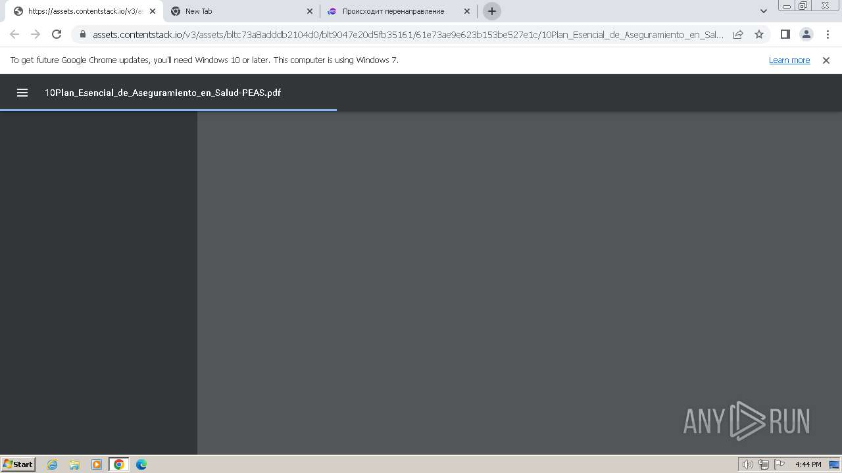Expand the tab search dropdown arrow
The height and width of the screenshot is (473, 842).
(x=764, y=11)
